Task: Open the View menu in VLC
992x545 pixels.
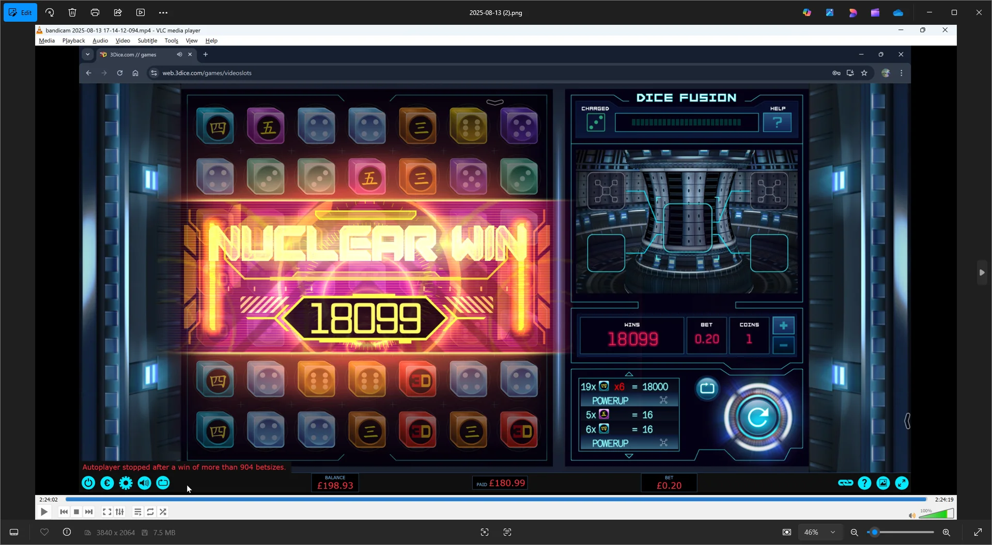Action: (192, 40)
